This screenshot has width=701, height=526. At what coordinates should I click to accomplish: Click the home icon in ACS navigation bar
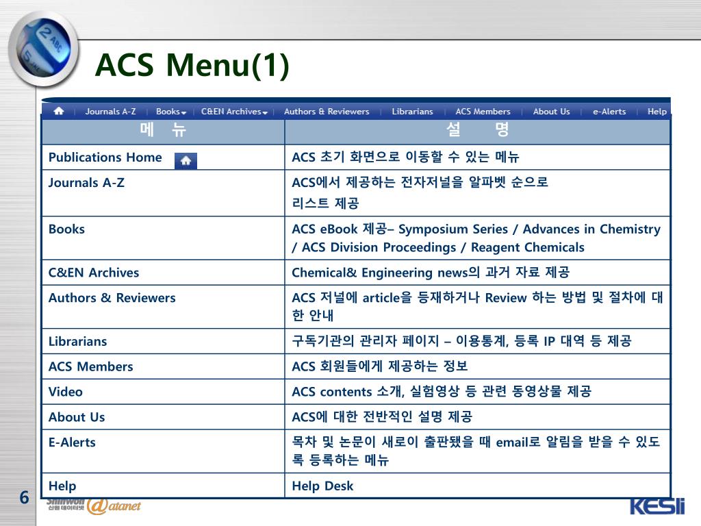(x=59, y=111)
